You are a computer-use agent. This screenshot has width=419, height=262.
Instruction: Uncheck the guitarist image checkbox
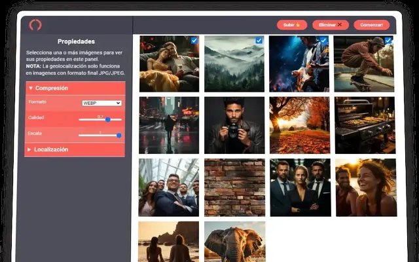pyautogui.click(x=323, y=41)
